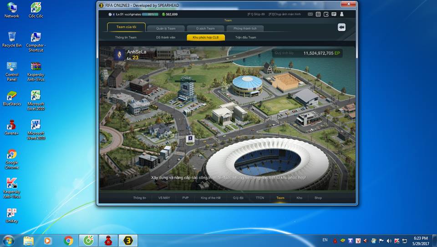437x247 pixels.
Task: Open the green EP coin balance 562,699
Action: click(x=170, y=14)
